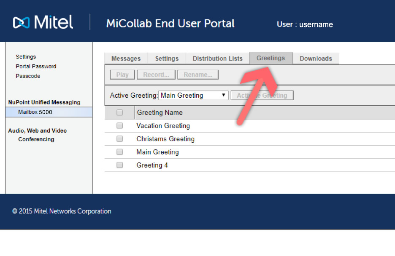
Task: Open the Distribution Lists tab
Action: [x=218, y=59]
